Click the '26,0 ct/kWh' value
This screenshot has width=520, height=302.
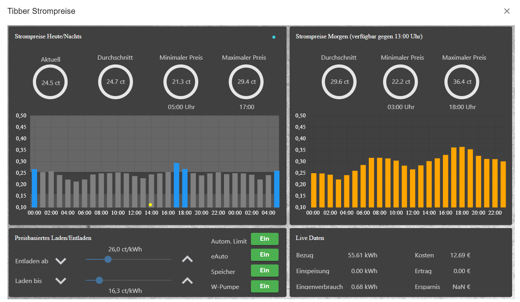pyautogui.click(x=125, y=249)
